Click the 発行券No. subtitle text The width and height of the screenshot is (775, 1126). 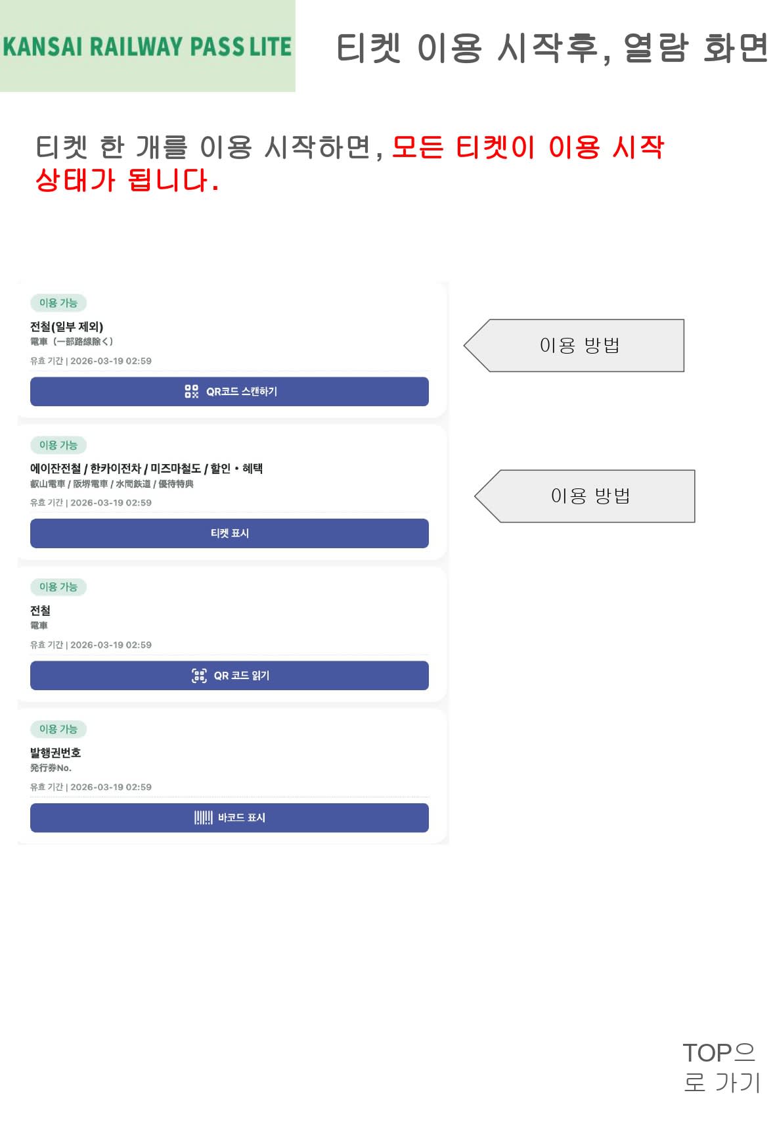pyautogui.click(x=51, y=768)
